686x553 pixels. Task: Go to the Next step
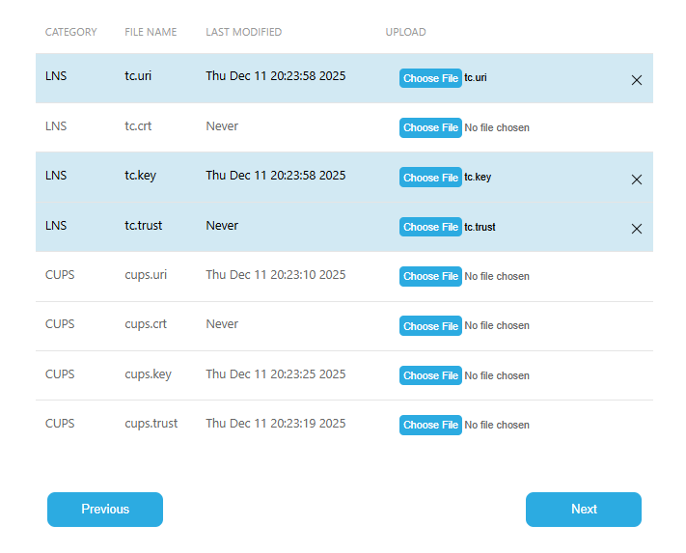coord(583,510)
